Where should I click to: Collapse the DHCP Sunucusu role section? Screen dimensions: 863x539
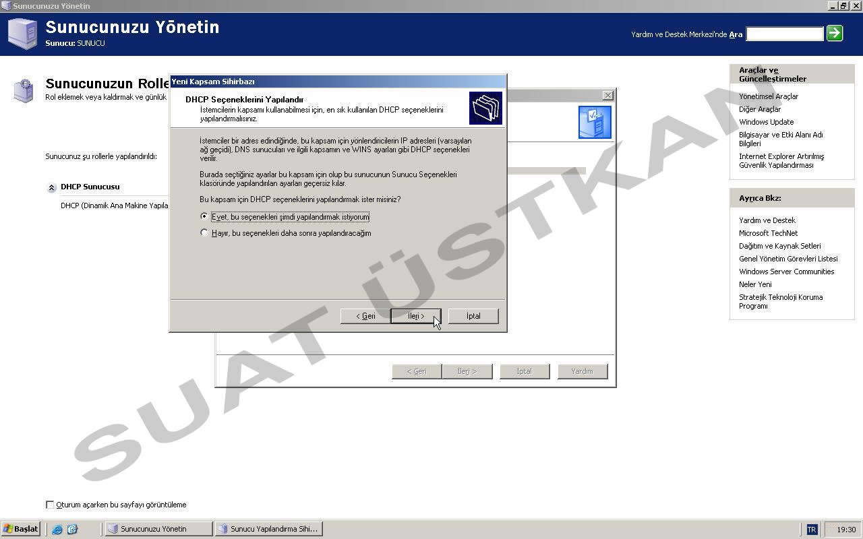(x=51, y=187)
